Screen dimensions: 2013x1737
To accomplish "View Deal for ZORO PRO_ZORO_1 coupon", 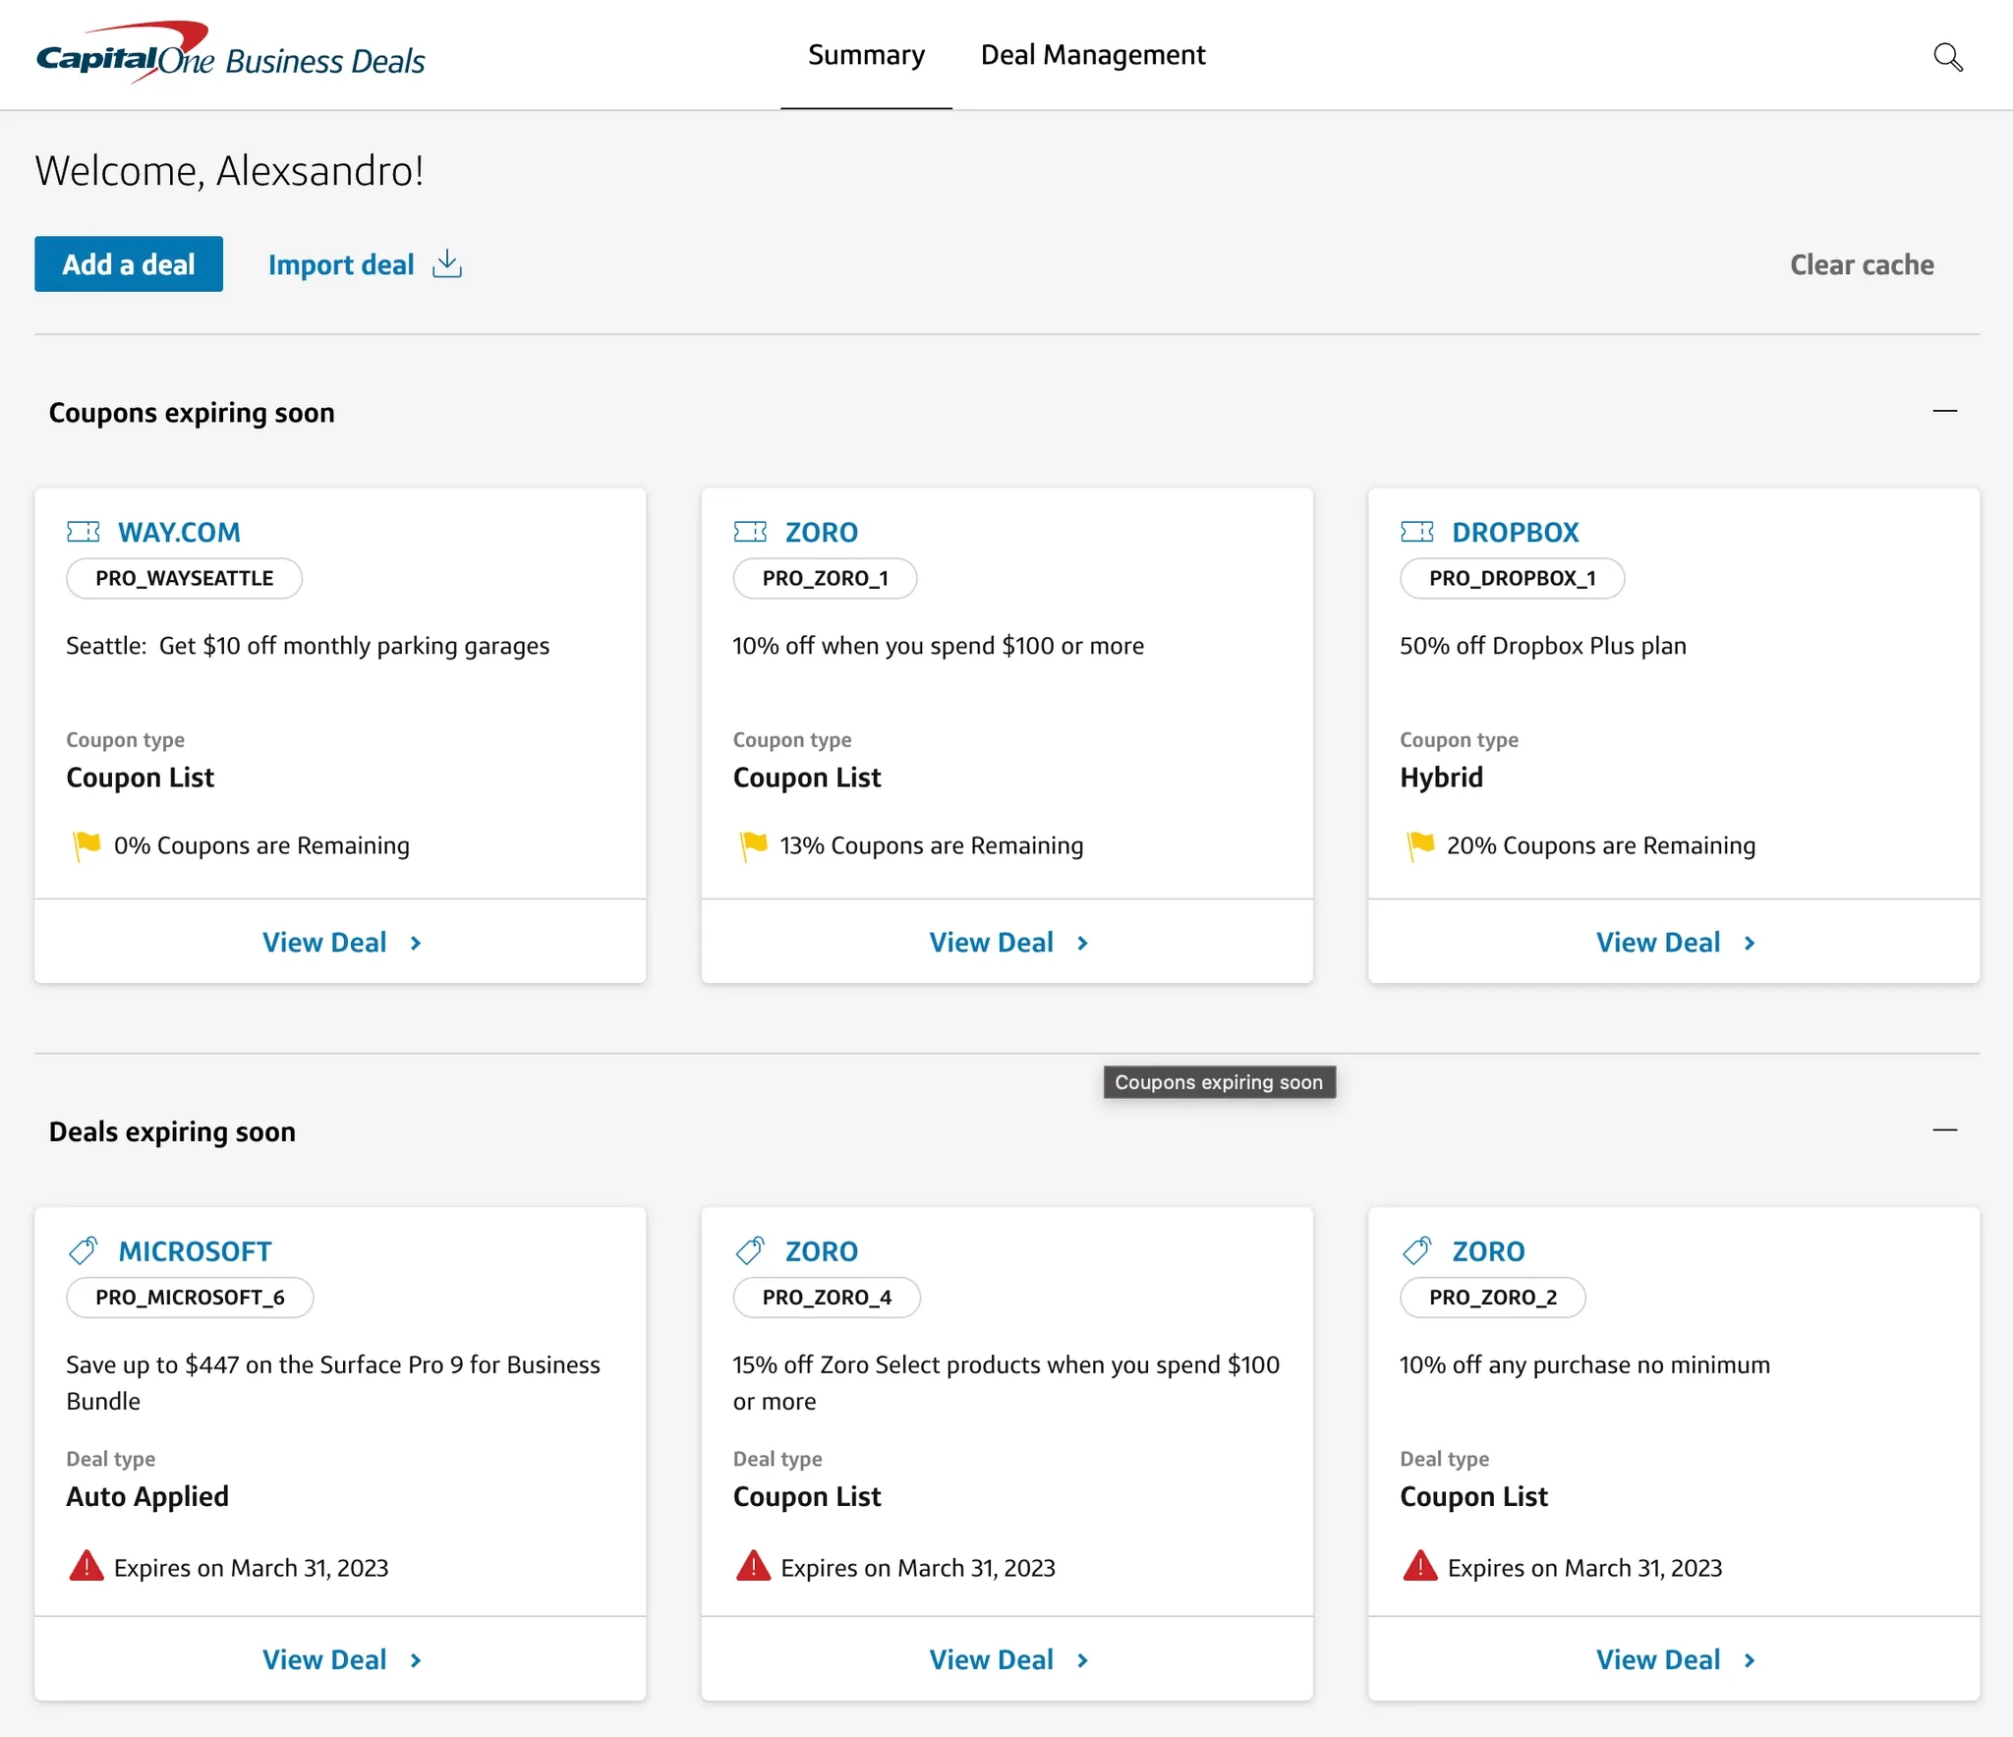I will click(x=1007, y=942).
